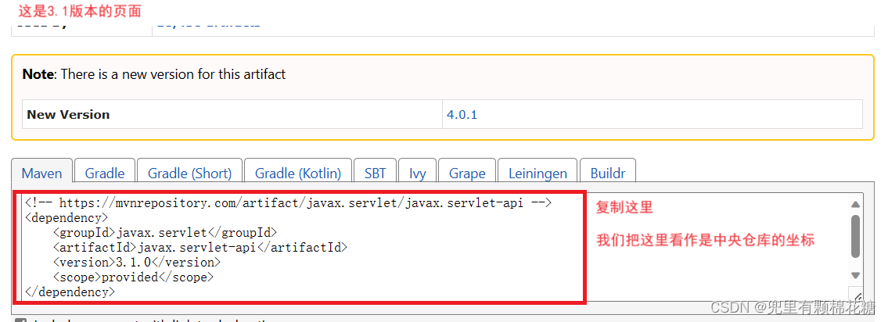This screenshot has width=888, height=322.
Task: Click the provided scope line
Action: (133, 277)
